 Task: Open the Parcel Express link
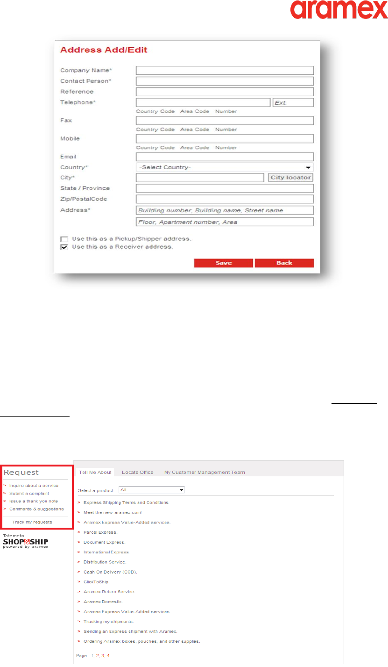tap(100, 532)
